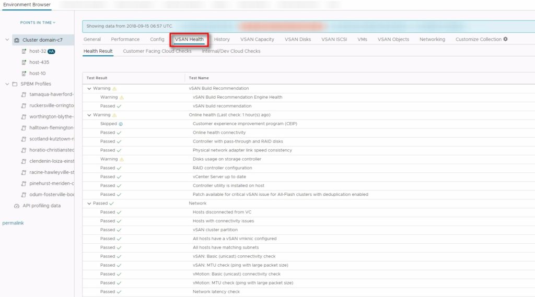Viewport: 535px width, 297px height.
Task: Click the CEIP skipped info icon
Action: tap(121, 124)
